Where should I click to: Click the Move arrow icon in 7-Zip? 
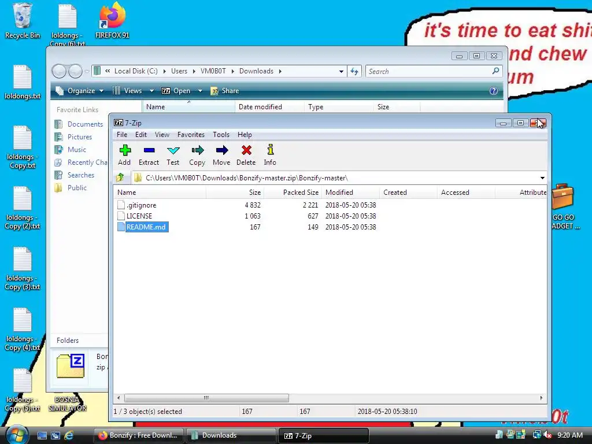[x=221, y=155]
